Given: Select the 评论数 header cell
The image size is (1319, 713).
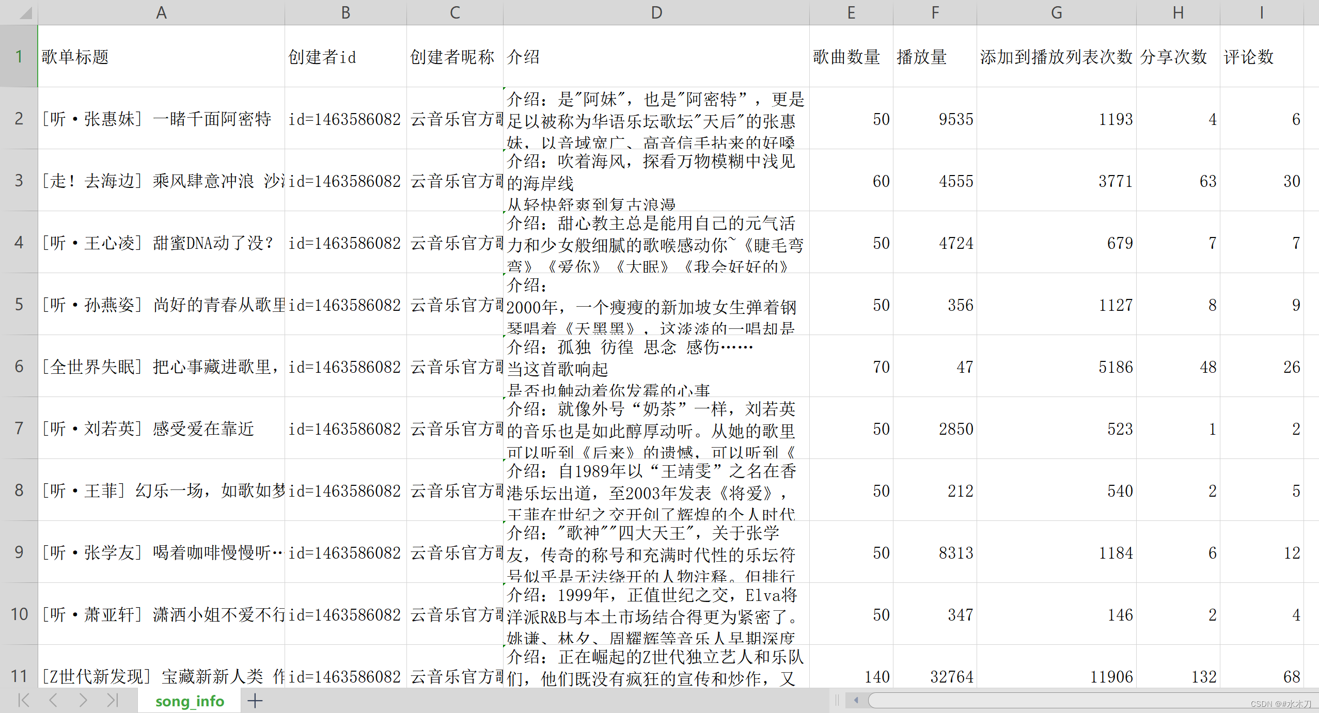Looking at the screenshot, I should tap(1262, 56).
